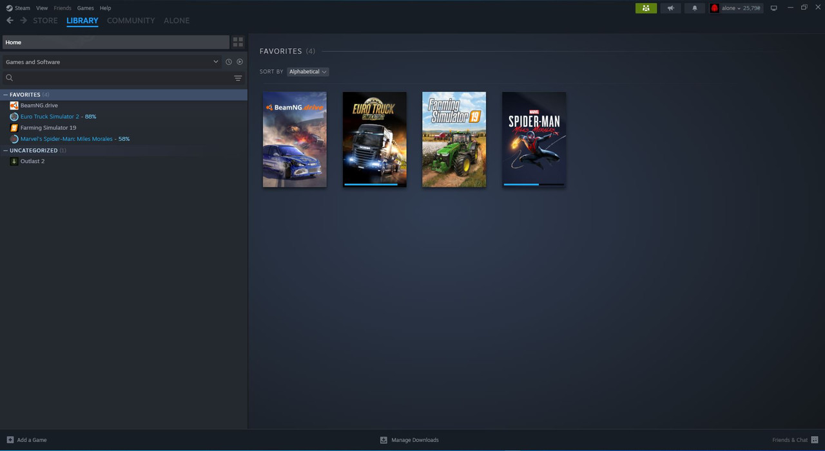825x451 pixels.
Task: Toggle the ready-to-play filter icon
Action: pos(240,62)
